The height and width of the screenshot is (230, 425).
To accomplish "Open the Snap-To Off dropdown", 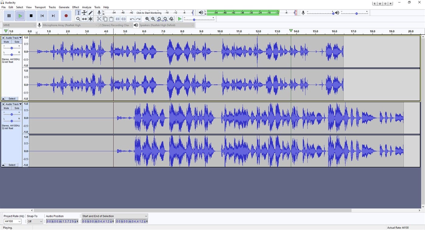I will pyautogui.click(x=35, y=222).
